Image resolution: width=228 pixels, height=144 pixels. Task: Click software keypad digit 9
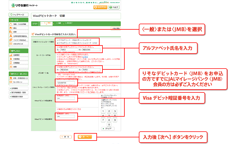click(115, 120)
